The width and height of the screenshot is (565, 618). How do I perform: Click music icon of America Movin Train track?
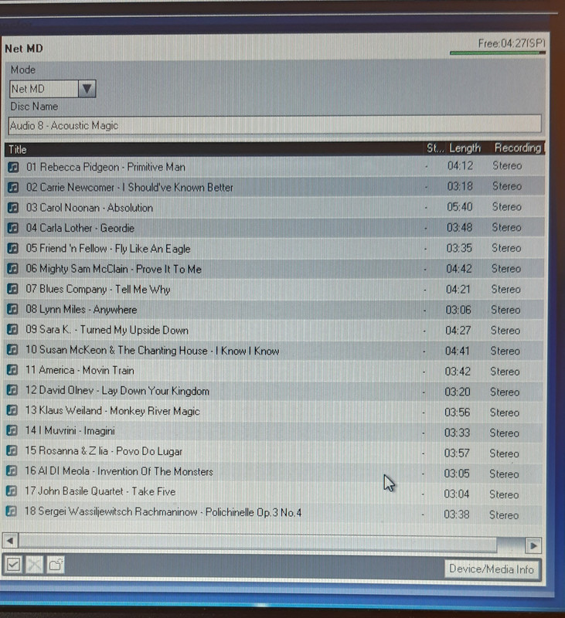(x=12, y=370)
